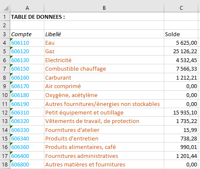Select the balance 1 212,21
The image size is (200, 169).
(x=181, y=77)
